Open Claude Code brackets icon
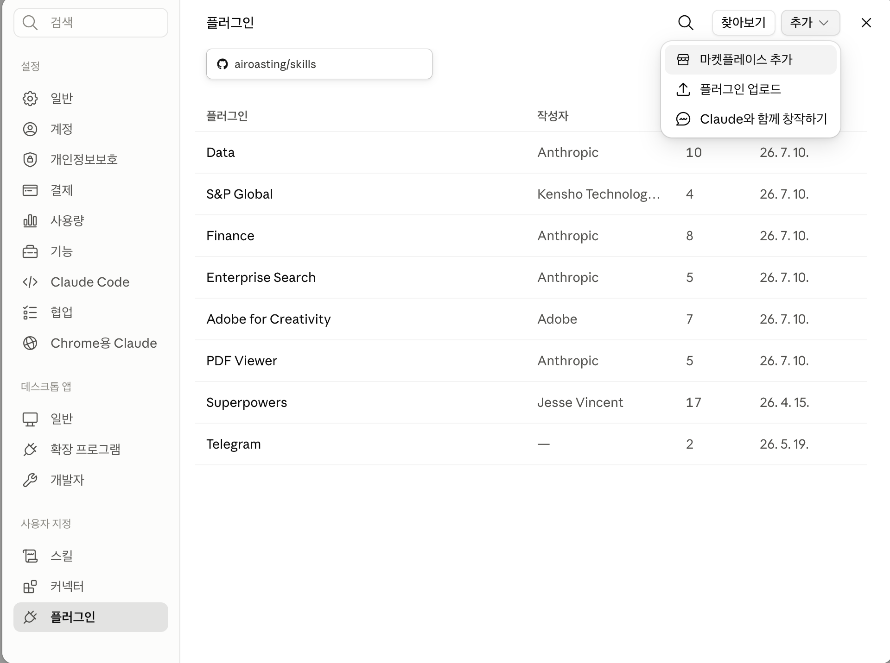The height and width of the screenshot is (663, 890). pos(30,282)
